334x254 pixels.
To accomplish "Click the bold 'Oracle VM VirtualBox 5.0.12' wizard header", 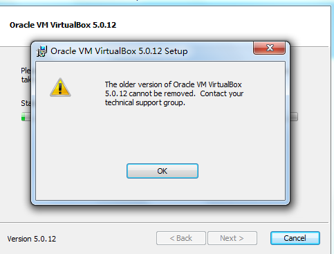I will 63,25.
